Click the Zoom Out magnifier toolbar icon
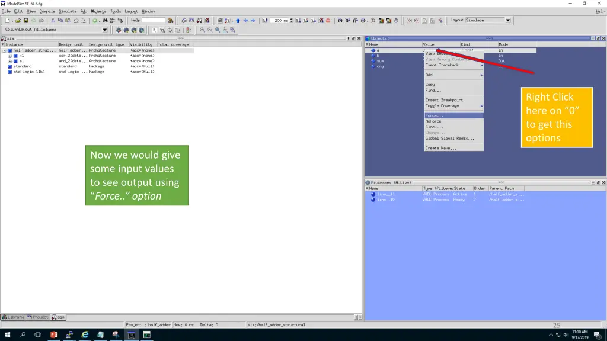The height and width of the screenshot is (341, 607). coord(210,30)
